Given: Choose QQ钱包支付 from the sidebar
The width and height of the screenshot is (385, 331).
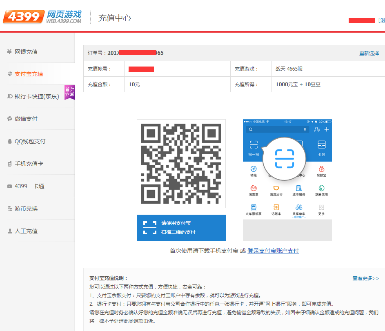Looking at the screenshot, I should pos(30,141).
